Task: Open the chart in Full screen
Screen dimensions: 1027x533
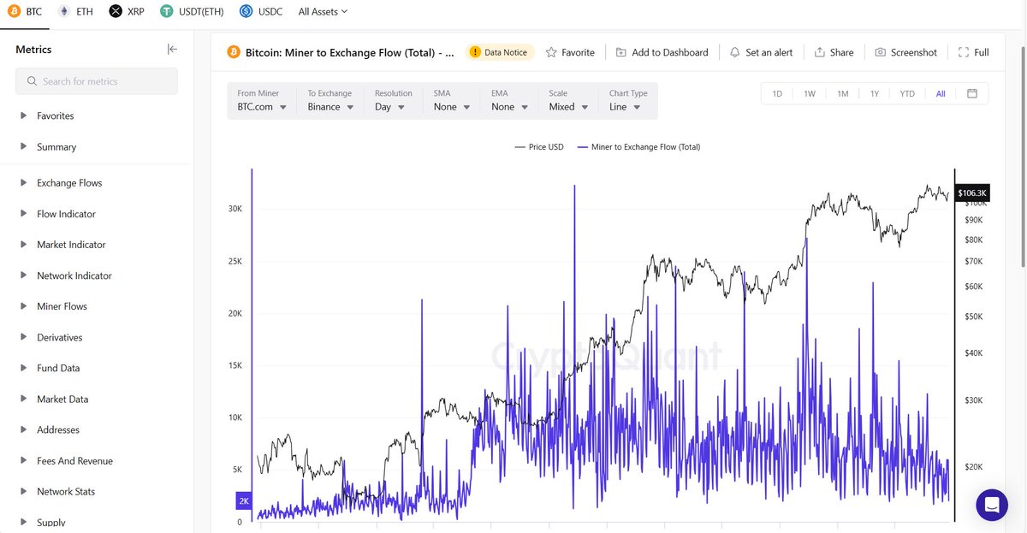Action: click(974, 52)
